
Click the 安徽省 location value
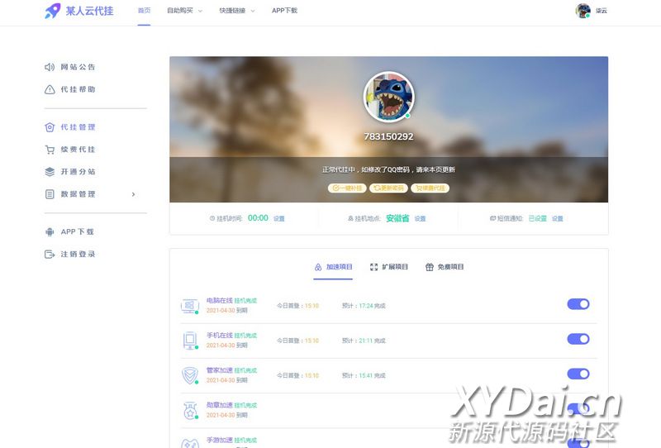point(397,218)
